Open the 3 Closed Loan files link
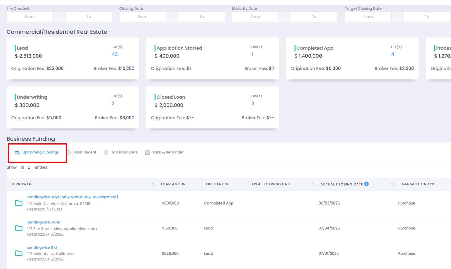Image resolution: width=451 pixels, height=269 pixels. pos(253,103)
